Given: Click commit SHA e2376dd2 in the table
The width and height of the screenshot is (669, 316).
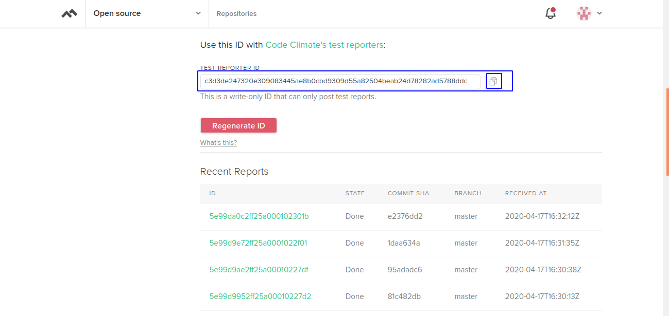Looking at the screenshot, I should click(405, 216).
